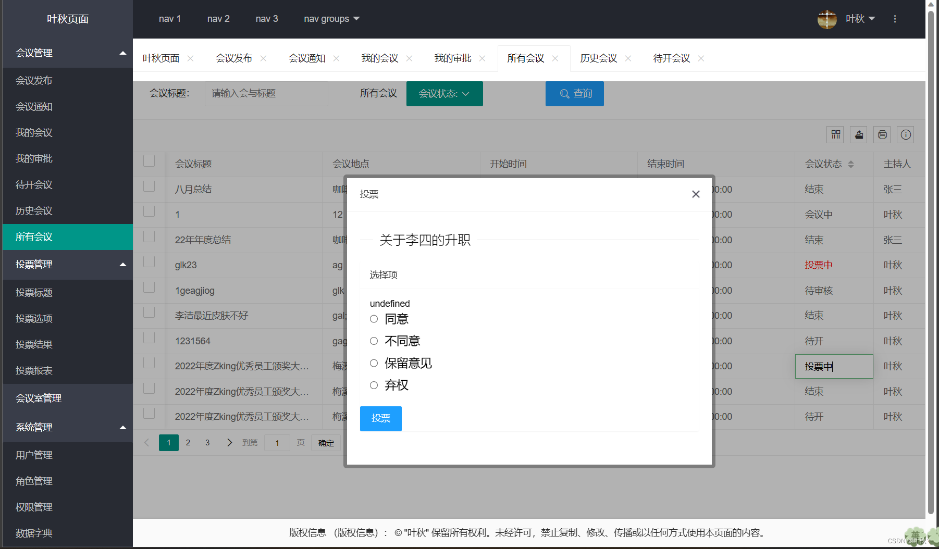Open nav 2 in top bar
939x549 pixels.
[x=218, y=19]
